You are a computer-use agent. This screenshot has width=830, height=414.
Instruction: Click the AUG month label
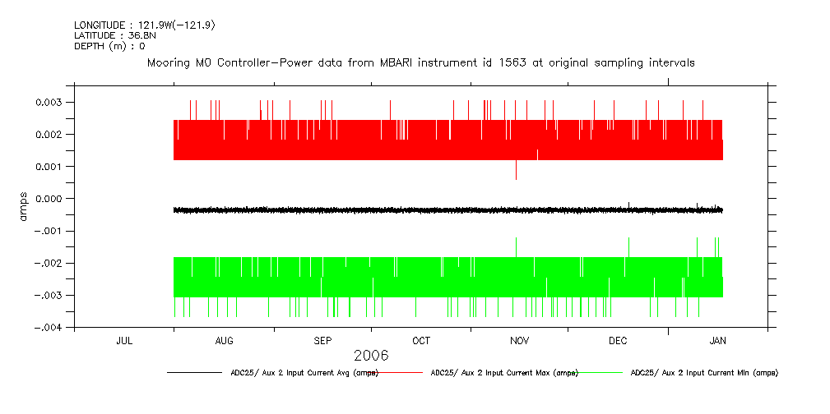tap(223, 341)
